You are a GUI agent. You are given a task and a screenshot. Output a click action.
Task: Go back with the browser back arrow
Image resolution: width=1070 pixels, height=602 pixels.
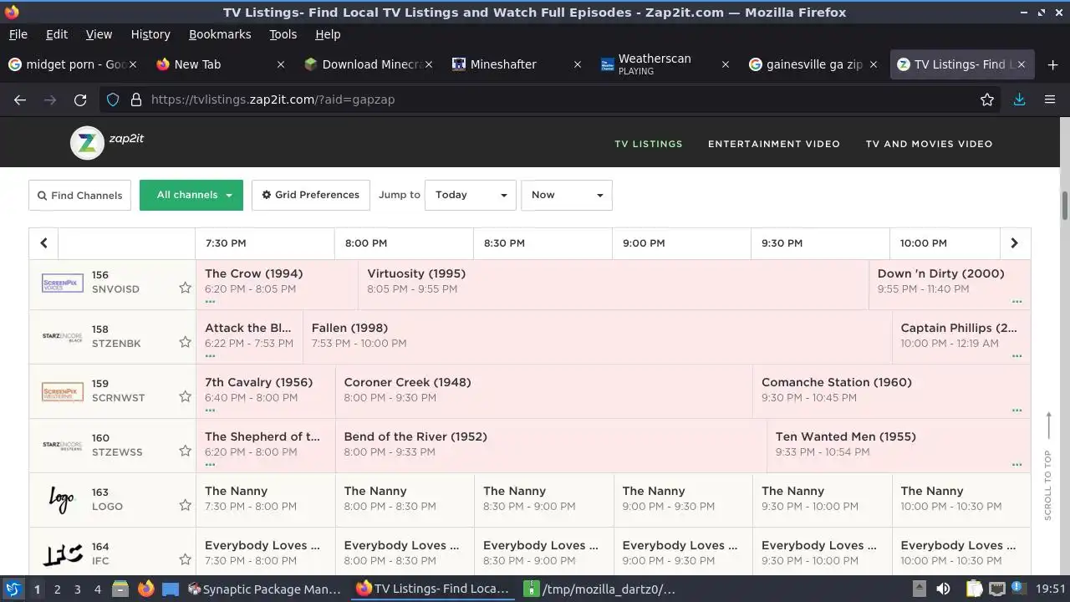coord(20,99)
